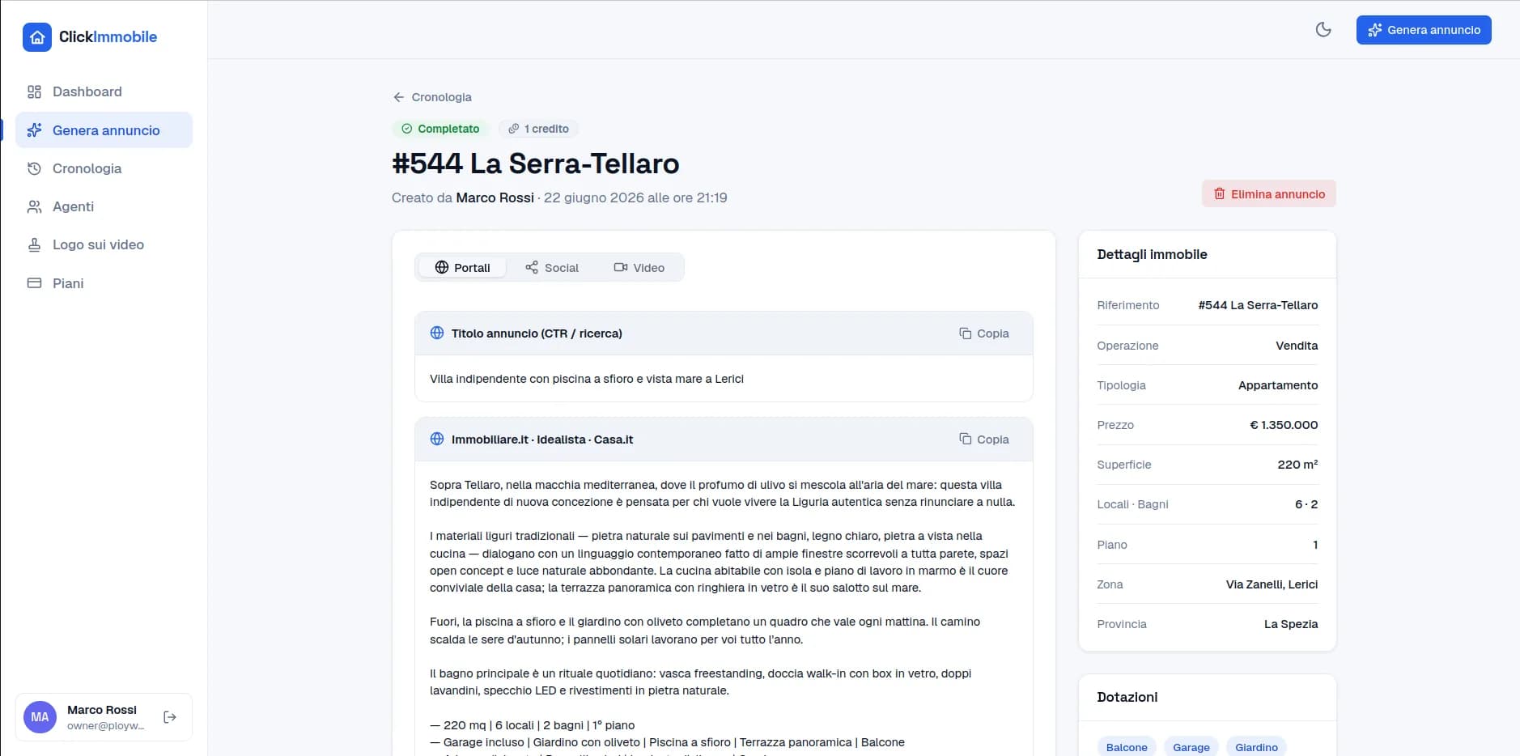Click the price value € 1.350.000
The width and height of the screenshot is (1520, 756).
pyautogui.click(x=1284, y=425)
